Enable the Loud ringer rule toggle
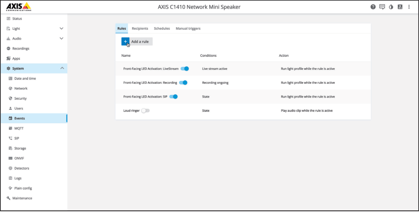Screen dimensions: 419x212 click(x=145, y=111)
